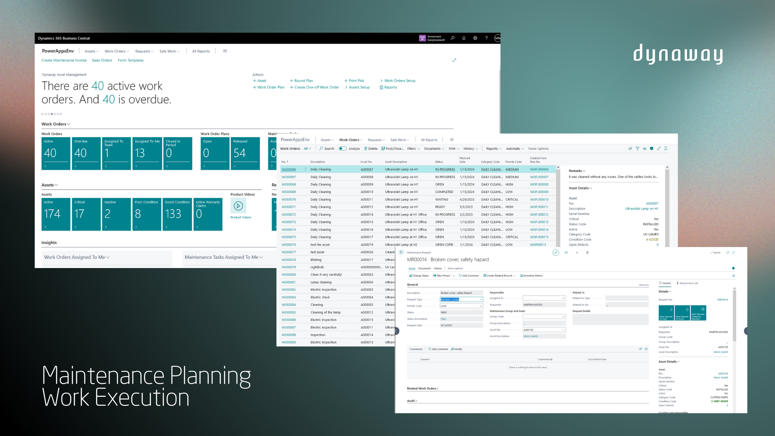
Task: Click the Print Pick icon in Actions
Action: click(x=356, y=80)
